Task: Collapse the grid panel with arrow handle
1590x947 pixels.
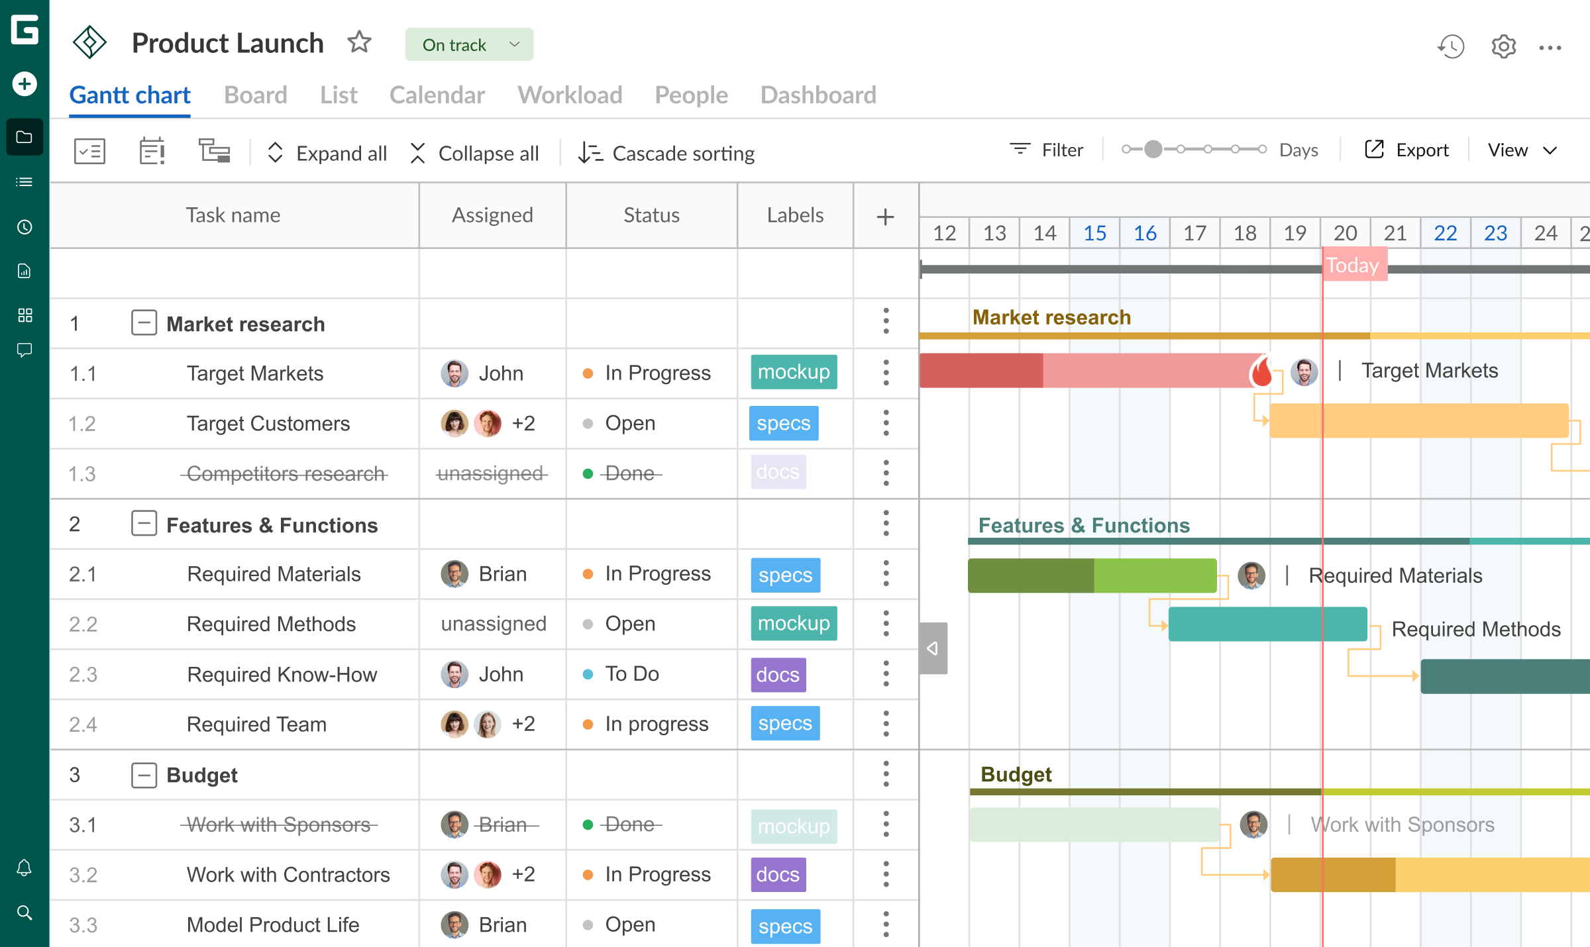Action: (x=933, y=648)
